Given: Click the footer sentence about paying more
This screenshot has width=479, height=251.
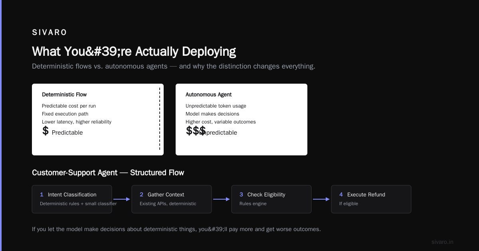Looking at the screenshot, I should point(176,229).
